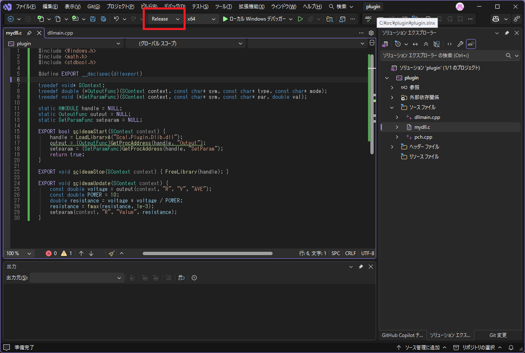Click the GitHub Copilot icon

496,19
